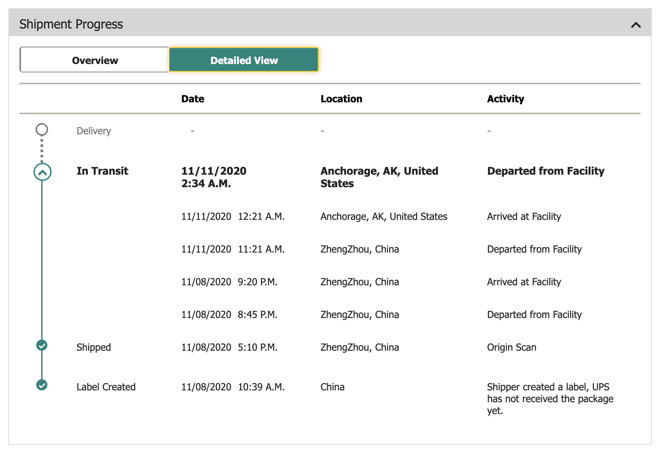
Task: Click the bold Anchorage, AK location entry
Action: click(379, 177)
